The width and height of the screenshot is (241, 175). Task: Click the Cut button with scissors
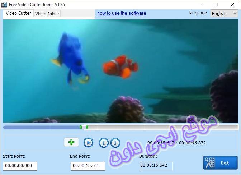[x=220, y=163]
